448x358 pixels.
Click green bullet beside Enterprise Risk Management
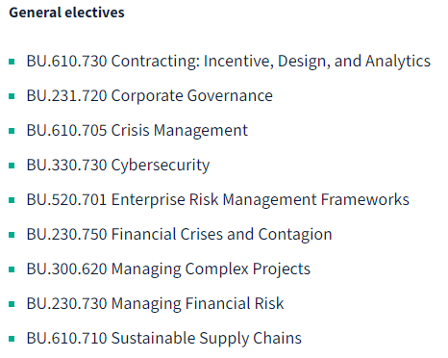click(x=12, y=200)
